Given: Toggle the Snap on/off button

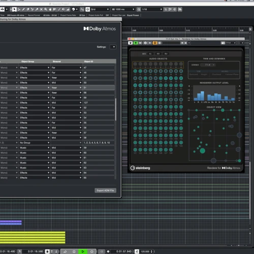Looking at the screenshot, I should (87, 9).
